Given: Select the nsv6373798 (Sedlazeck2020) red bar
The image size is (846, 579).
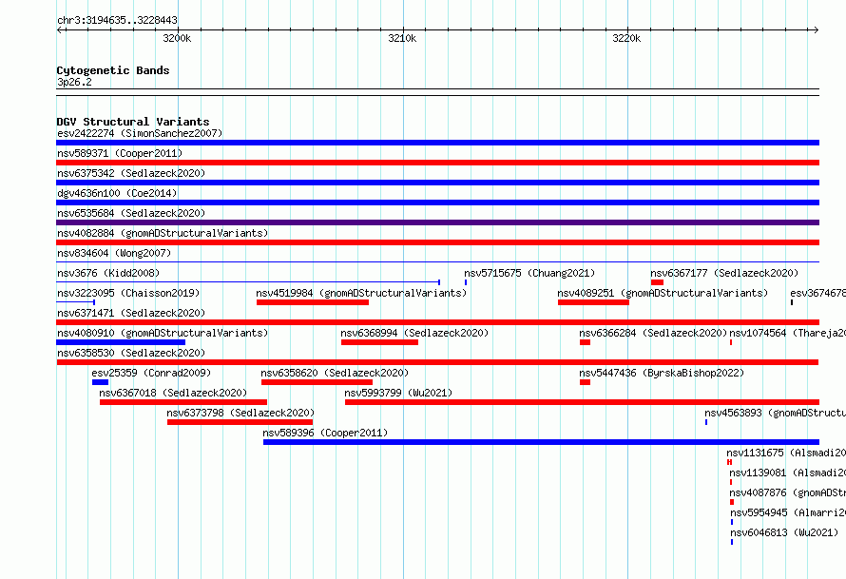Looking at the screenshot, I should tap(240, 422).
